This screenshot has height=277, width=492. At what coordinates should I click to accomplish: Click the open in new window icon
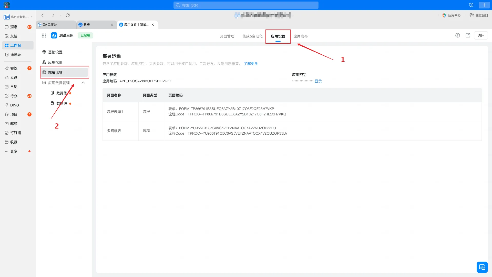[x=468, y=35]
